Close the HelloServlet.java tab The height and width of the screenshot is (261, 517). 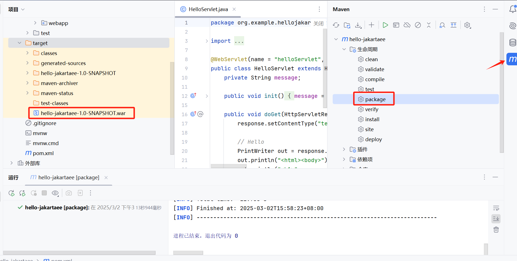click(x=234, y=9)
